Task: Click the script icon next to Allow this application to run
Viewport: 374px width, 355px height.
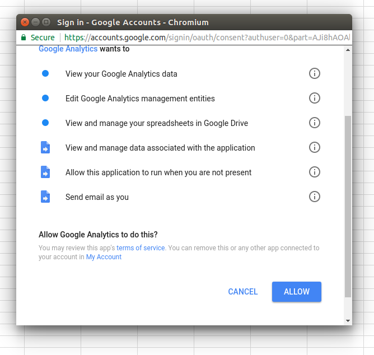Action: click(45, 172)
